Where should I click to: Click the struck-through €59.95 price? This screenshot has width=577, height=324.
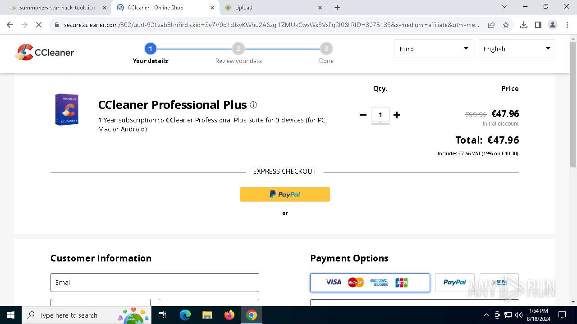(x=476, y=114)
